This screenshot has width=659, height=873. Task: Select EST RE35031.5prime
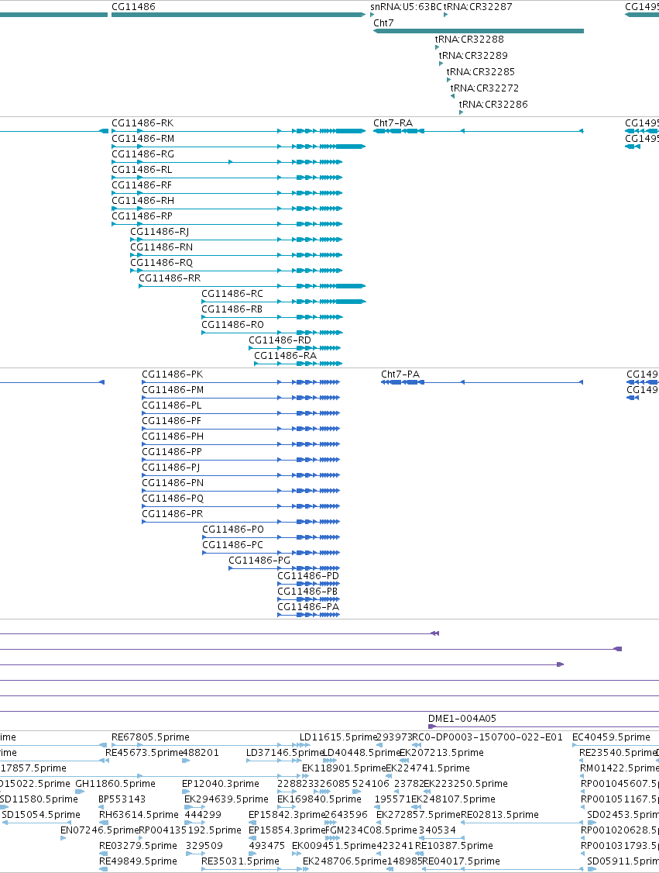(x=240, y=862)
